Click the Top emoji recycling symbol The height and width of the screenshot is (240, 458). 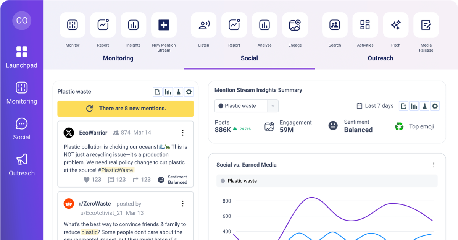click(399, 126)
